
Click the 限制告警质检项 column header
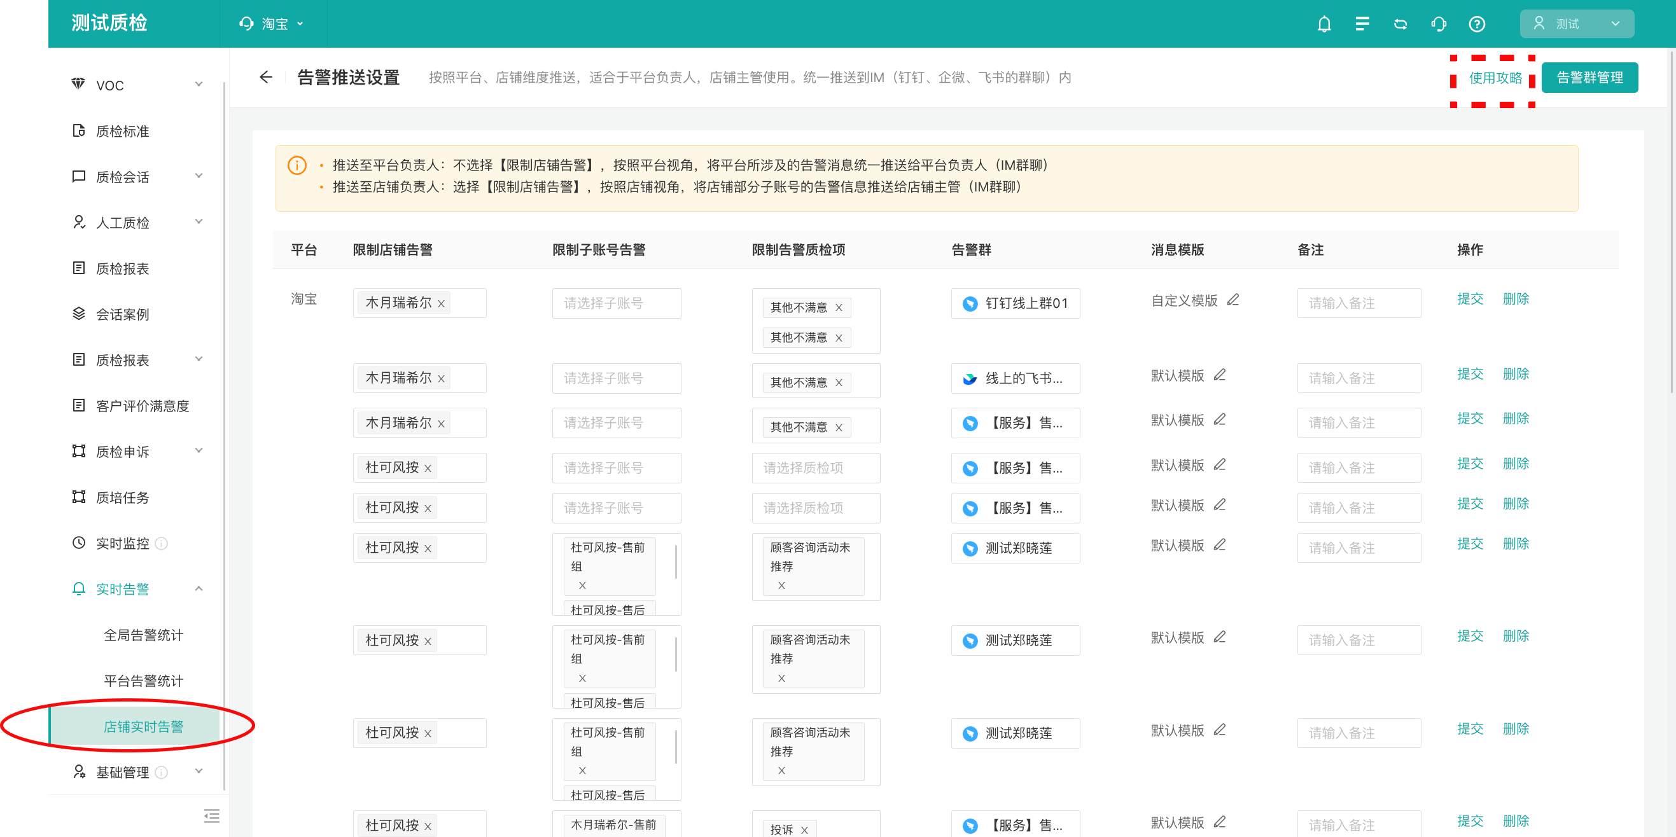799,250
